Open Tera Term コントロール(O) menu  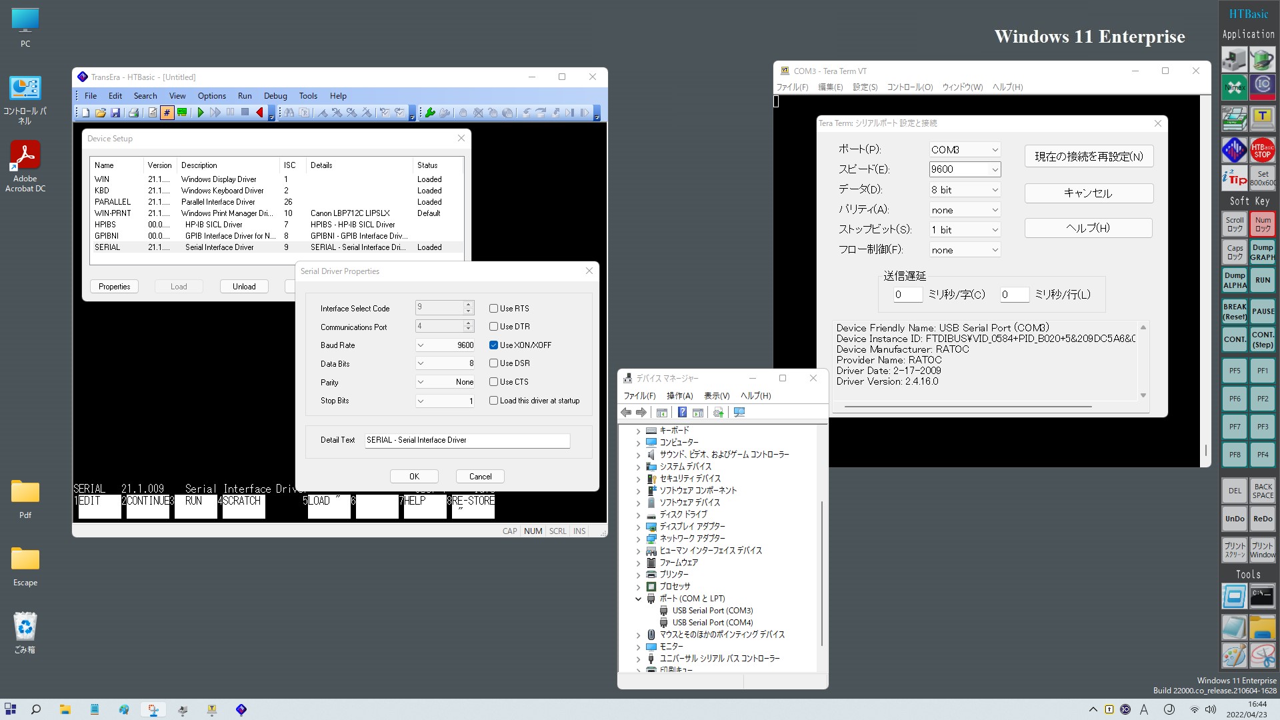click(x=909, y=87)
